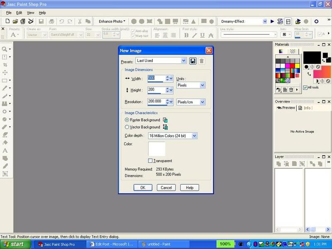
Task: Click the foreground texture button
Action: pyautogui.click(x=312, y=67)
